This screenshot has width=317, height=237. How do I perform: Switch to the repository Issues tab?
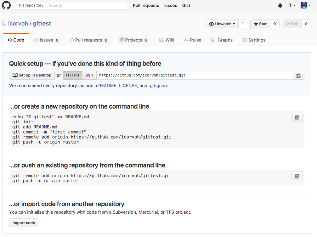pyautogui.click(x=47, y=40)
